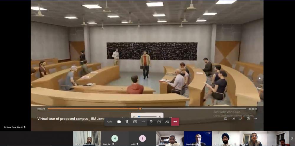This screenshot has width=295, height=146.
Task: Adjust the volume slider popup set at 12
Action: (x=147, y=117)
